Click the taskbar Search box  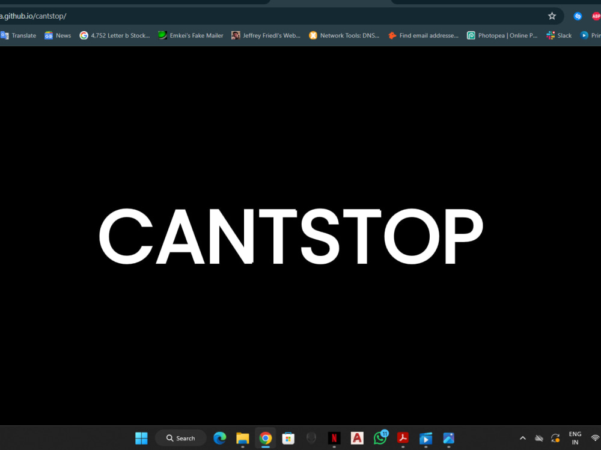pyautogui.click(x=180, y=438)
